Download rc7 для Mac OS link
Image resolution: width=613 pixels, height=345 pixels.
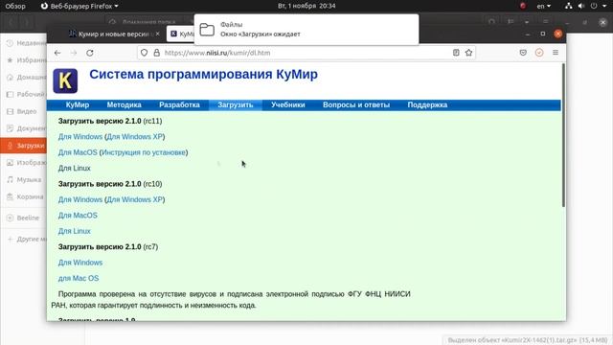[x=79, y=278]
